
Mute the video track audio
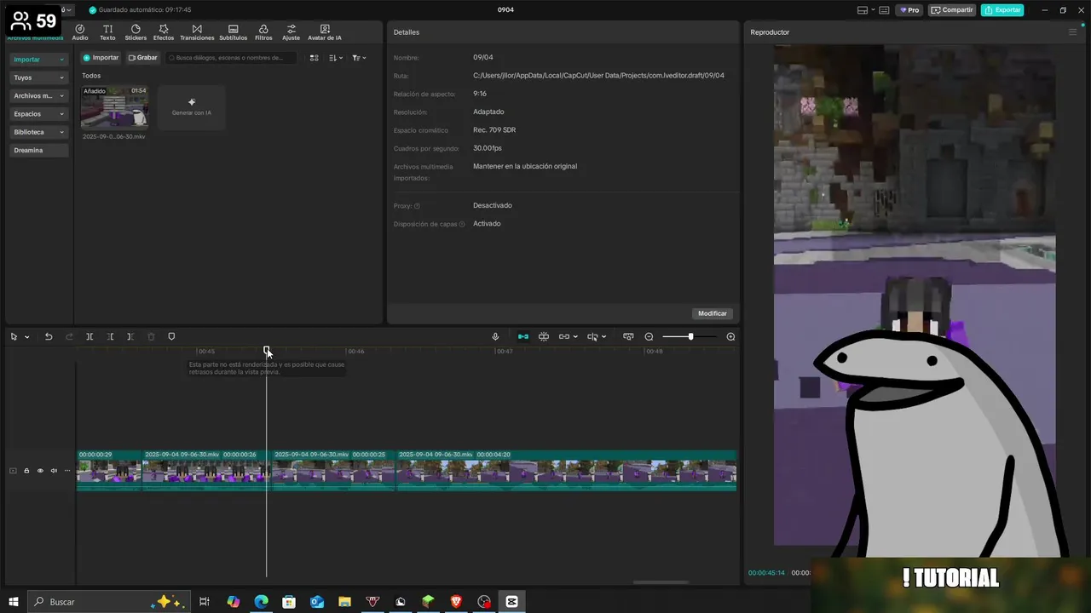coord(54,471)
